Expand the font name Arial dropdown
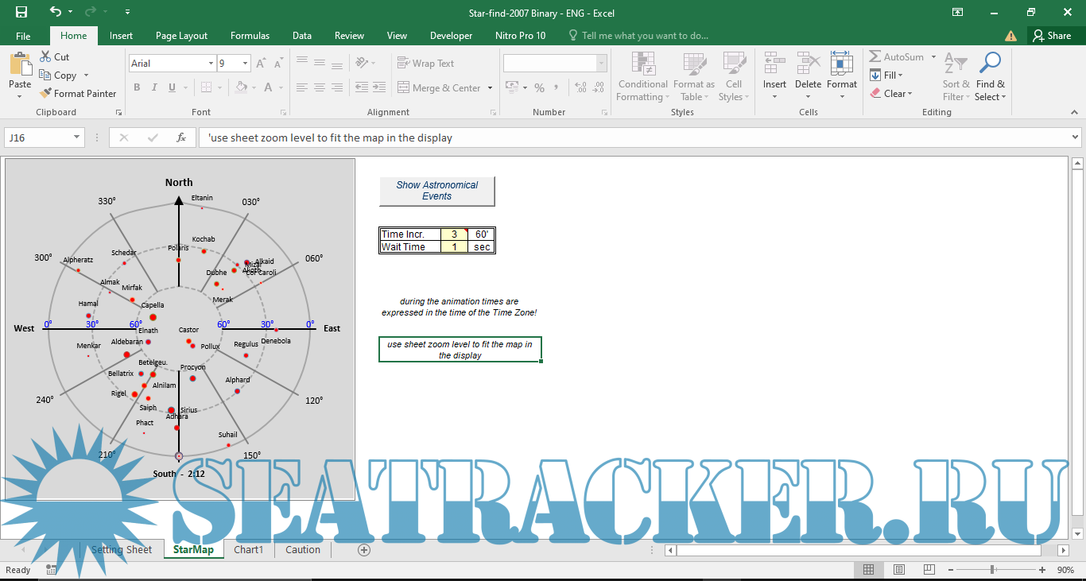1086x581 pixels. 211,64
